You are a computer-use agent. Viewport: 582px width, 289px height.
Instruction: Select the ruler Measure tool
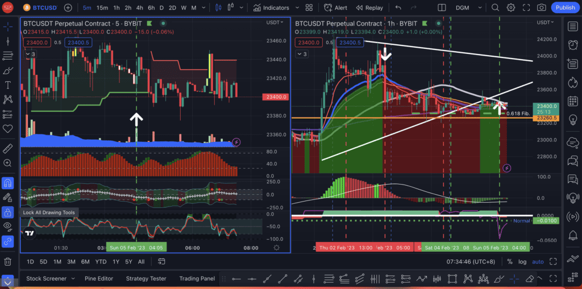tap(8, 148)
